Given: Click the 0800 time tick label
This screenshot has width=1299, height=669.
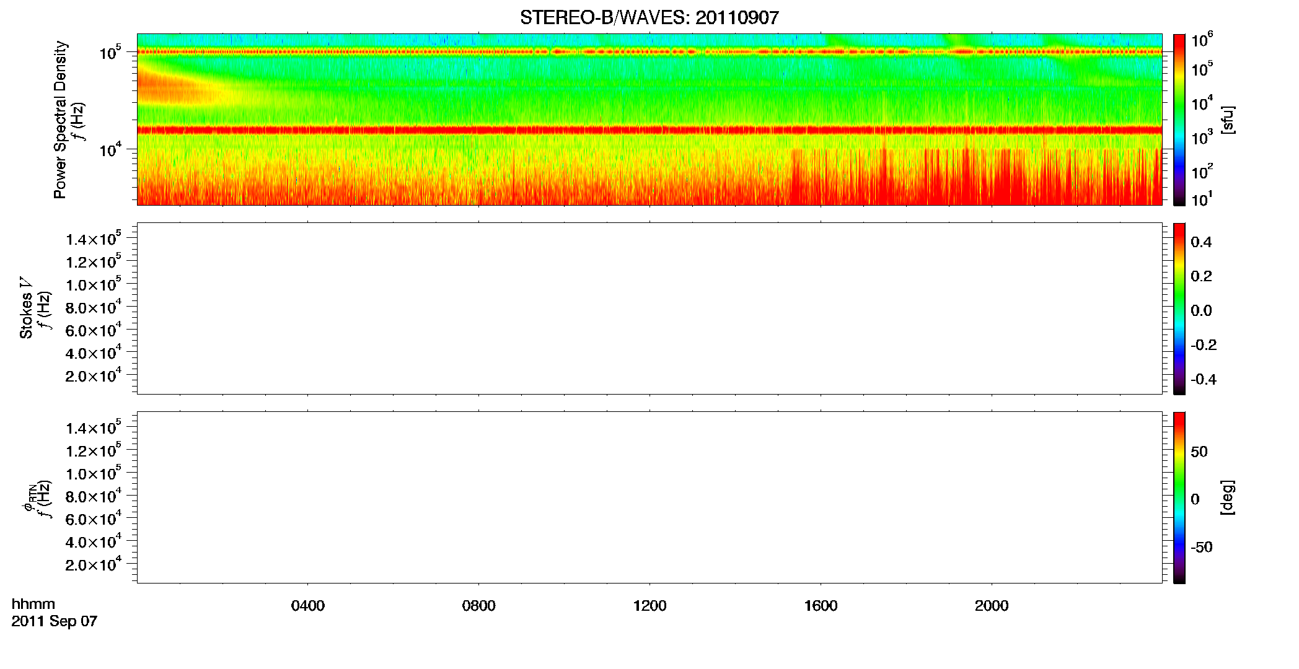Looking at the screenshot, I should [x=478, y=605].
